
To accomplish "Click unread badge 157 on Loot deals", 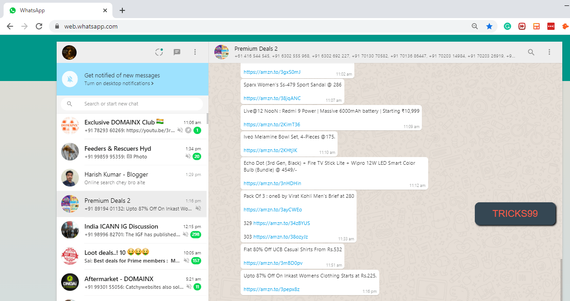I will tap(196, 261).
